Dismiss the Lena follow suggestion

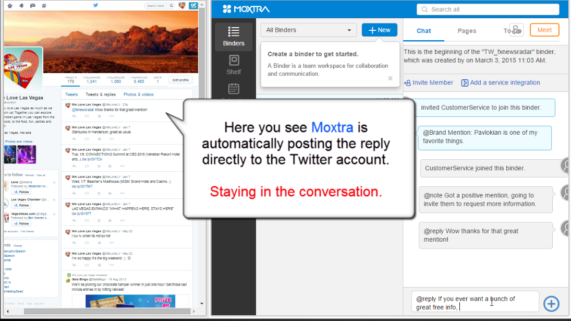click(x=54, y=183)
